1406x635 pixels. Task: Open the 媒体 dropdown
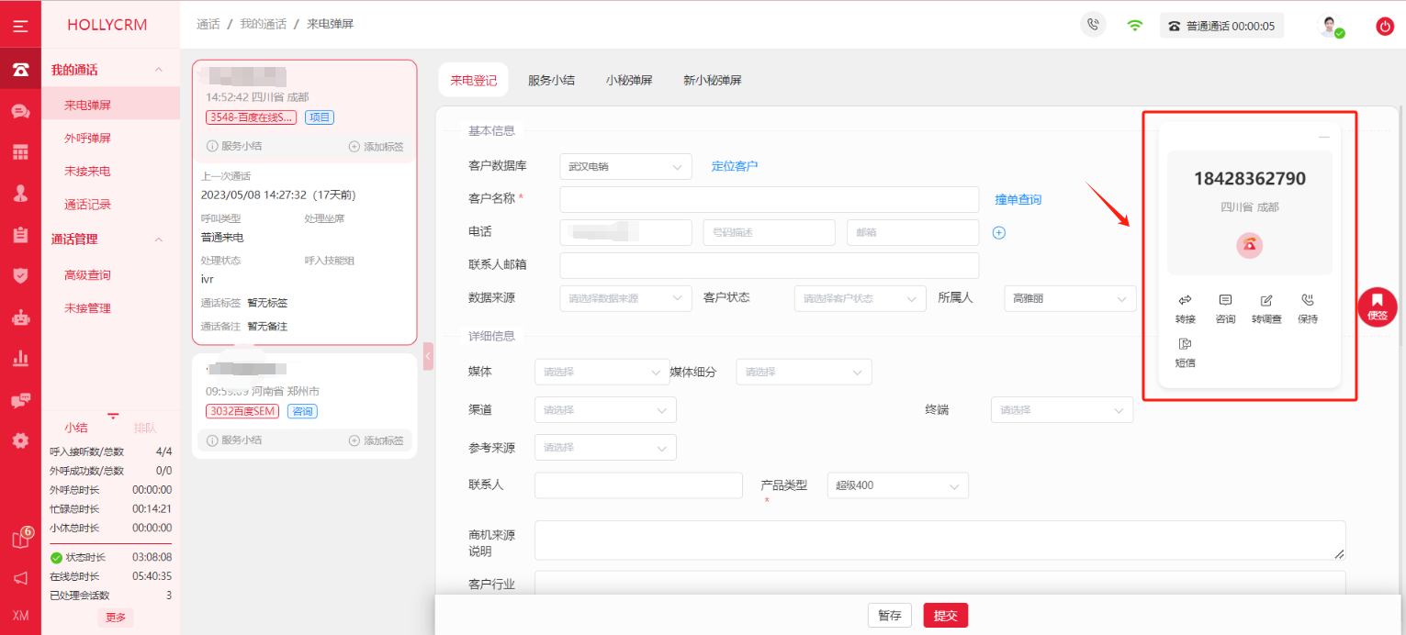(602, 372)
